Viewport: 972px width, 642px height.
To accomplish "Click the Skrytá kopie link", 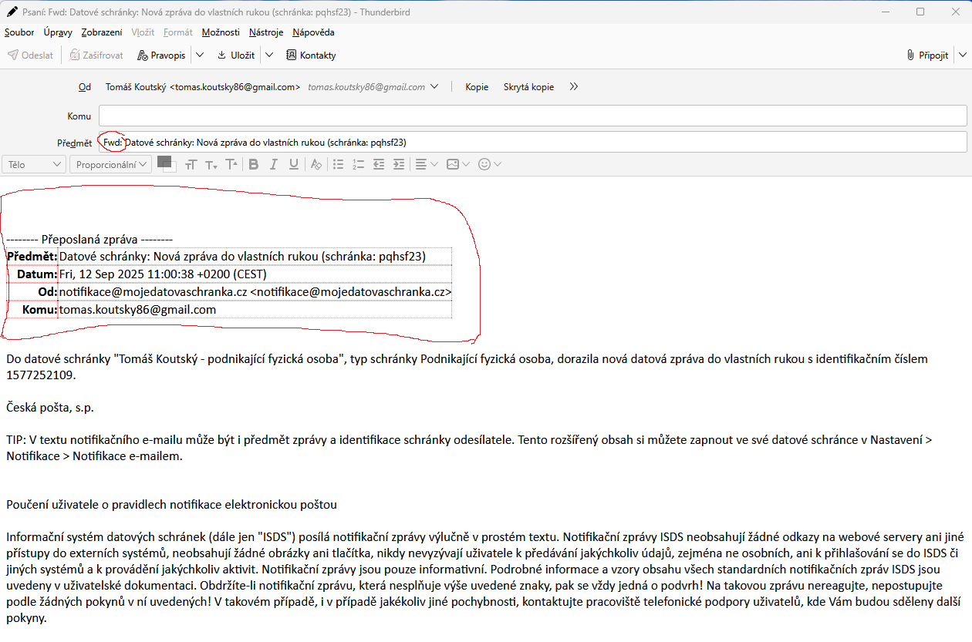I will tap(528, 87).
